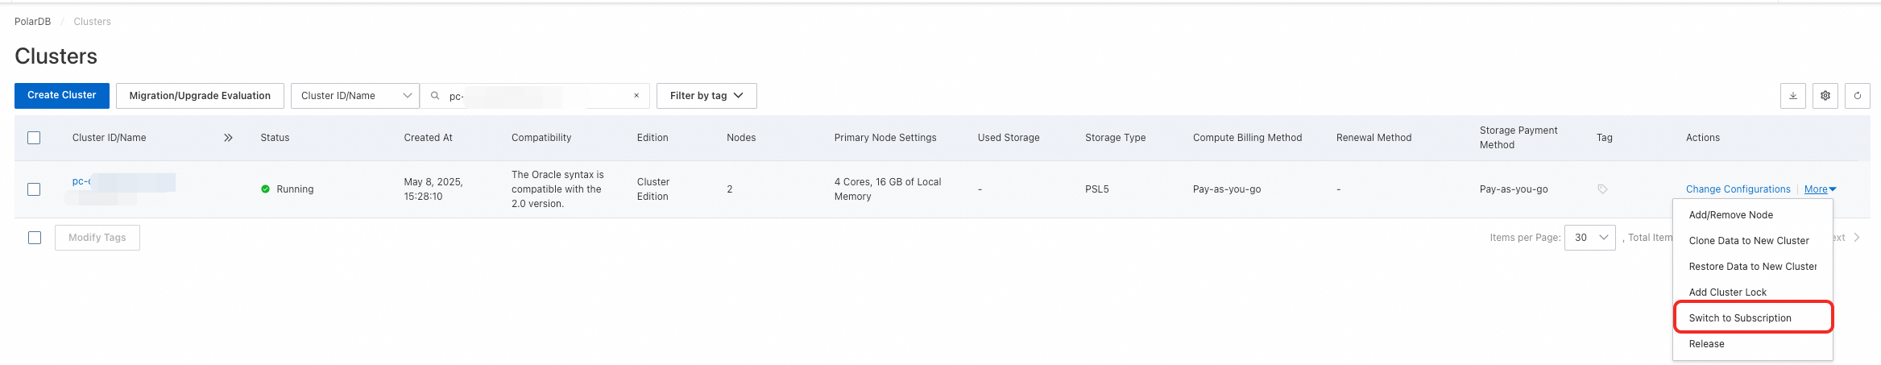This screenshot has height=365, width=1881.
Task: Click the tag icon in the cluster row
Action: point(1602,189)
